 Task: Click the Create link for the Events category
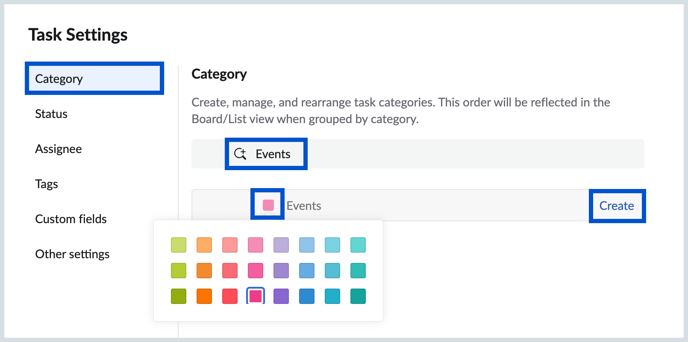pyautogui.click(x=617, y=206)
